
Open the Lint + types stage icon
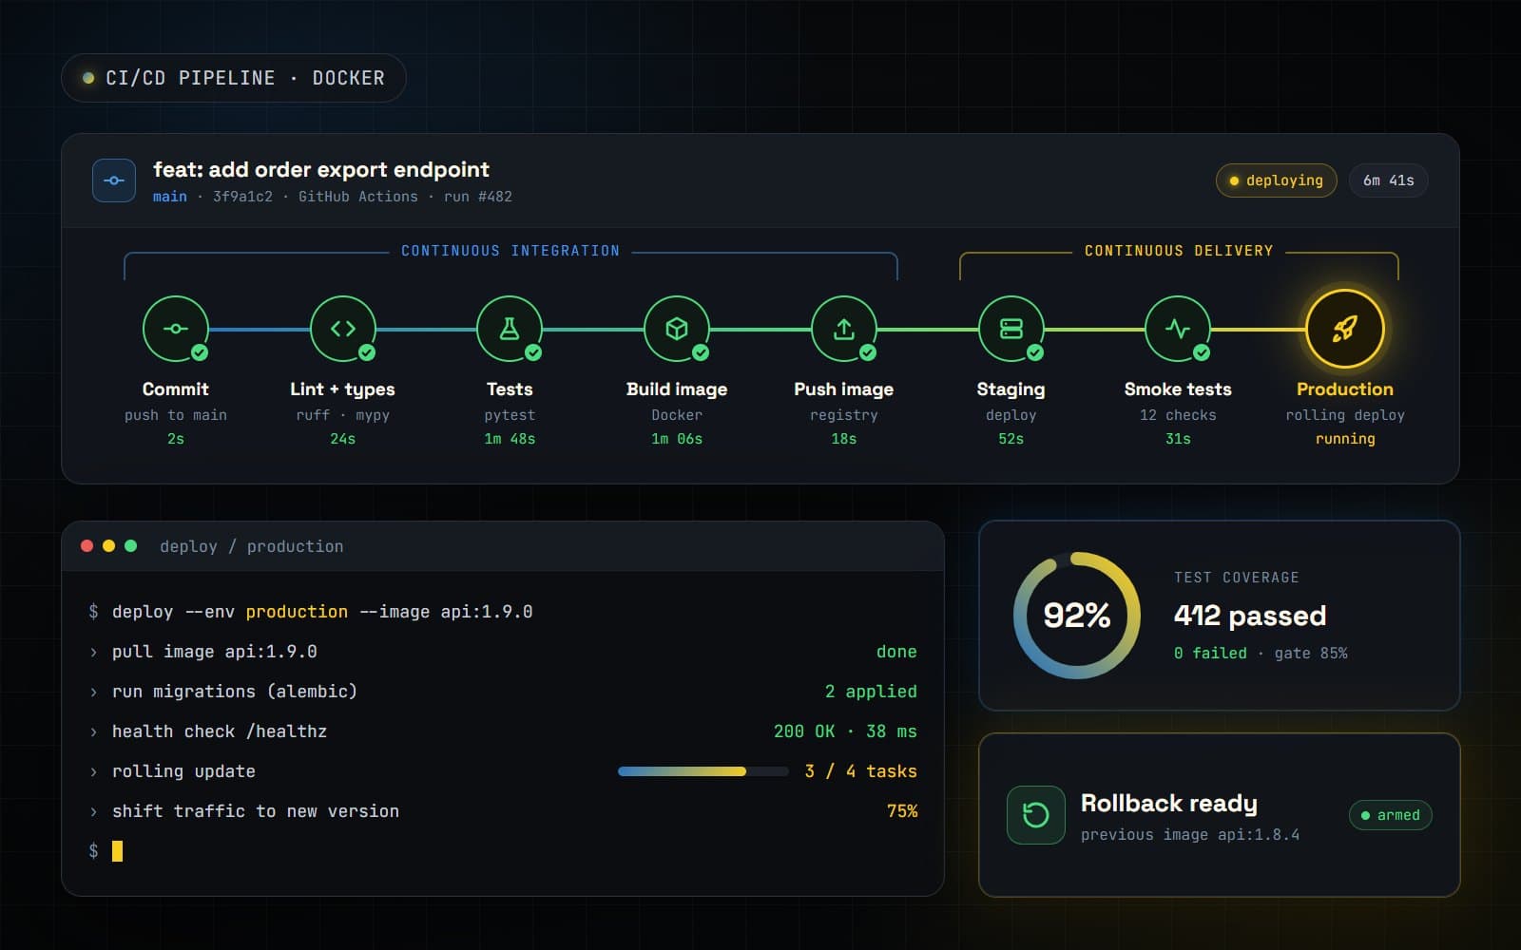343,329
